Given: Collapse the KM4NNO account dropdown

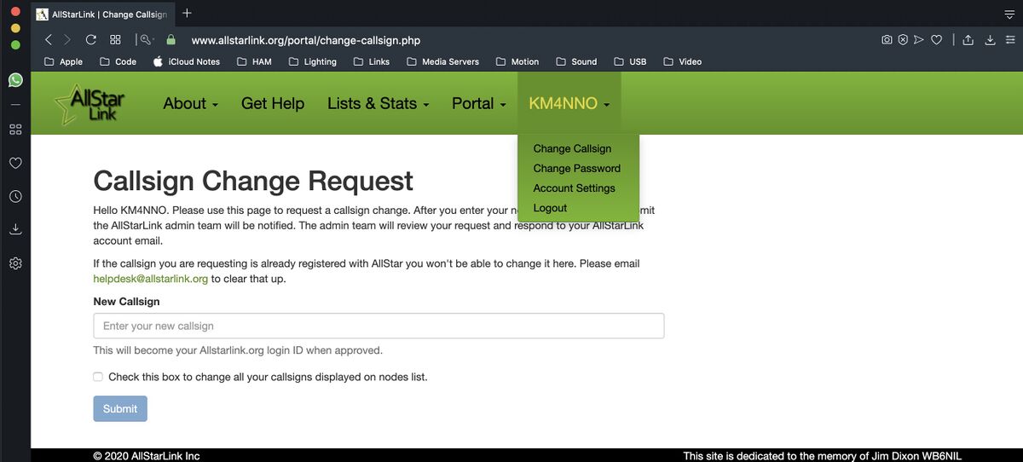Looking at the screenshot, I should [569, 103].
